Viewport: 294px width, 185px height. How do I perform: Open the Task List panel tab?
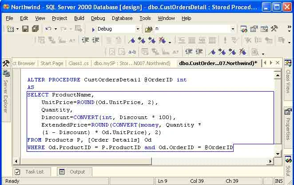coord(32,172)
